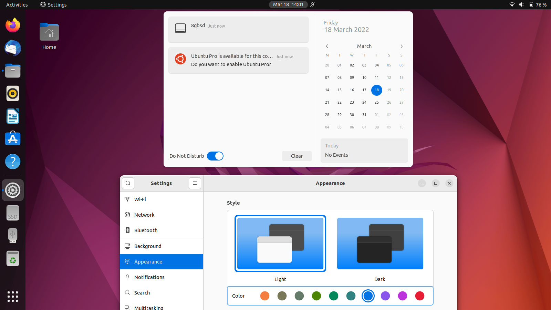Open Network settings panel
The width and height of the screenshot is (551, 310).
point(162,215)
